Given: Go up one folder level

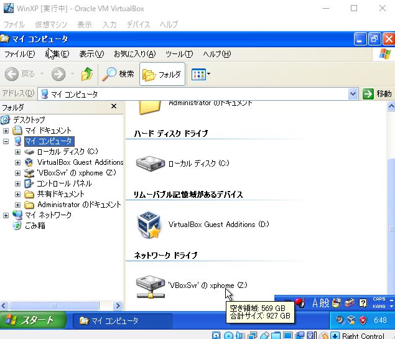Looking at the screenshot, I should 87,74.
